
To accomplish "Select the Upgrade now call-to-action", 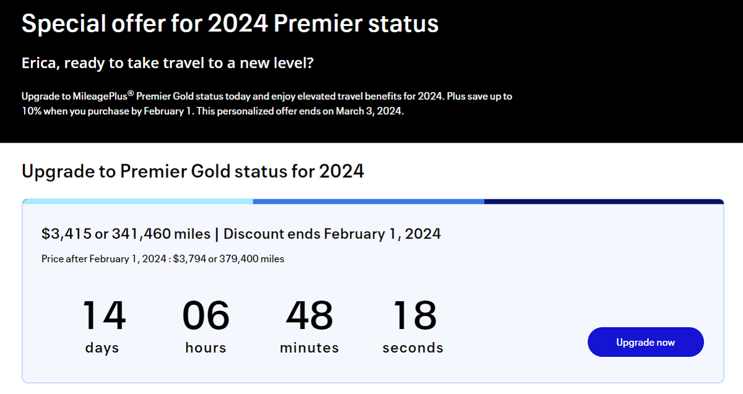I will [645, 341].
